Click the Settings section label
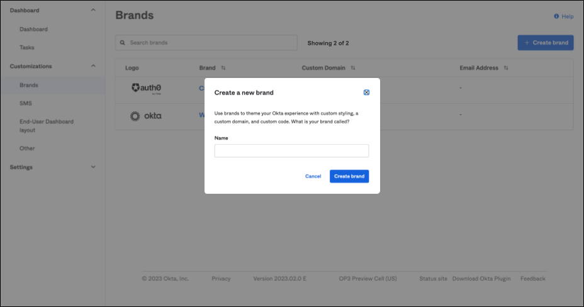 tap(21, 167)
